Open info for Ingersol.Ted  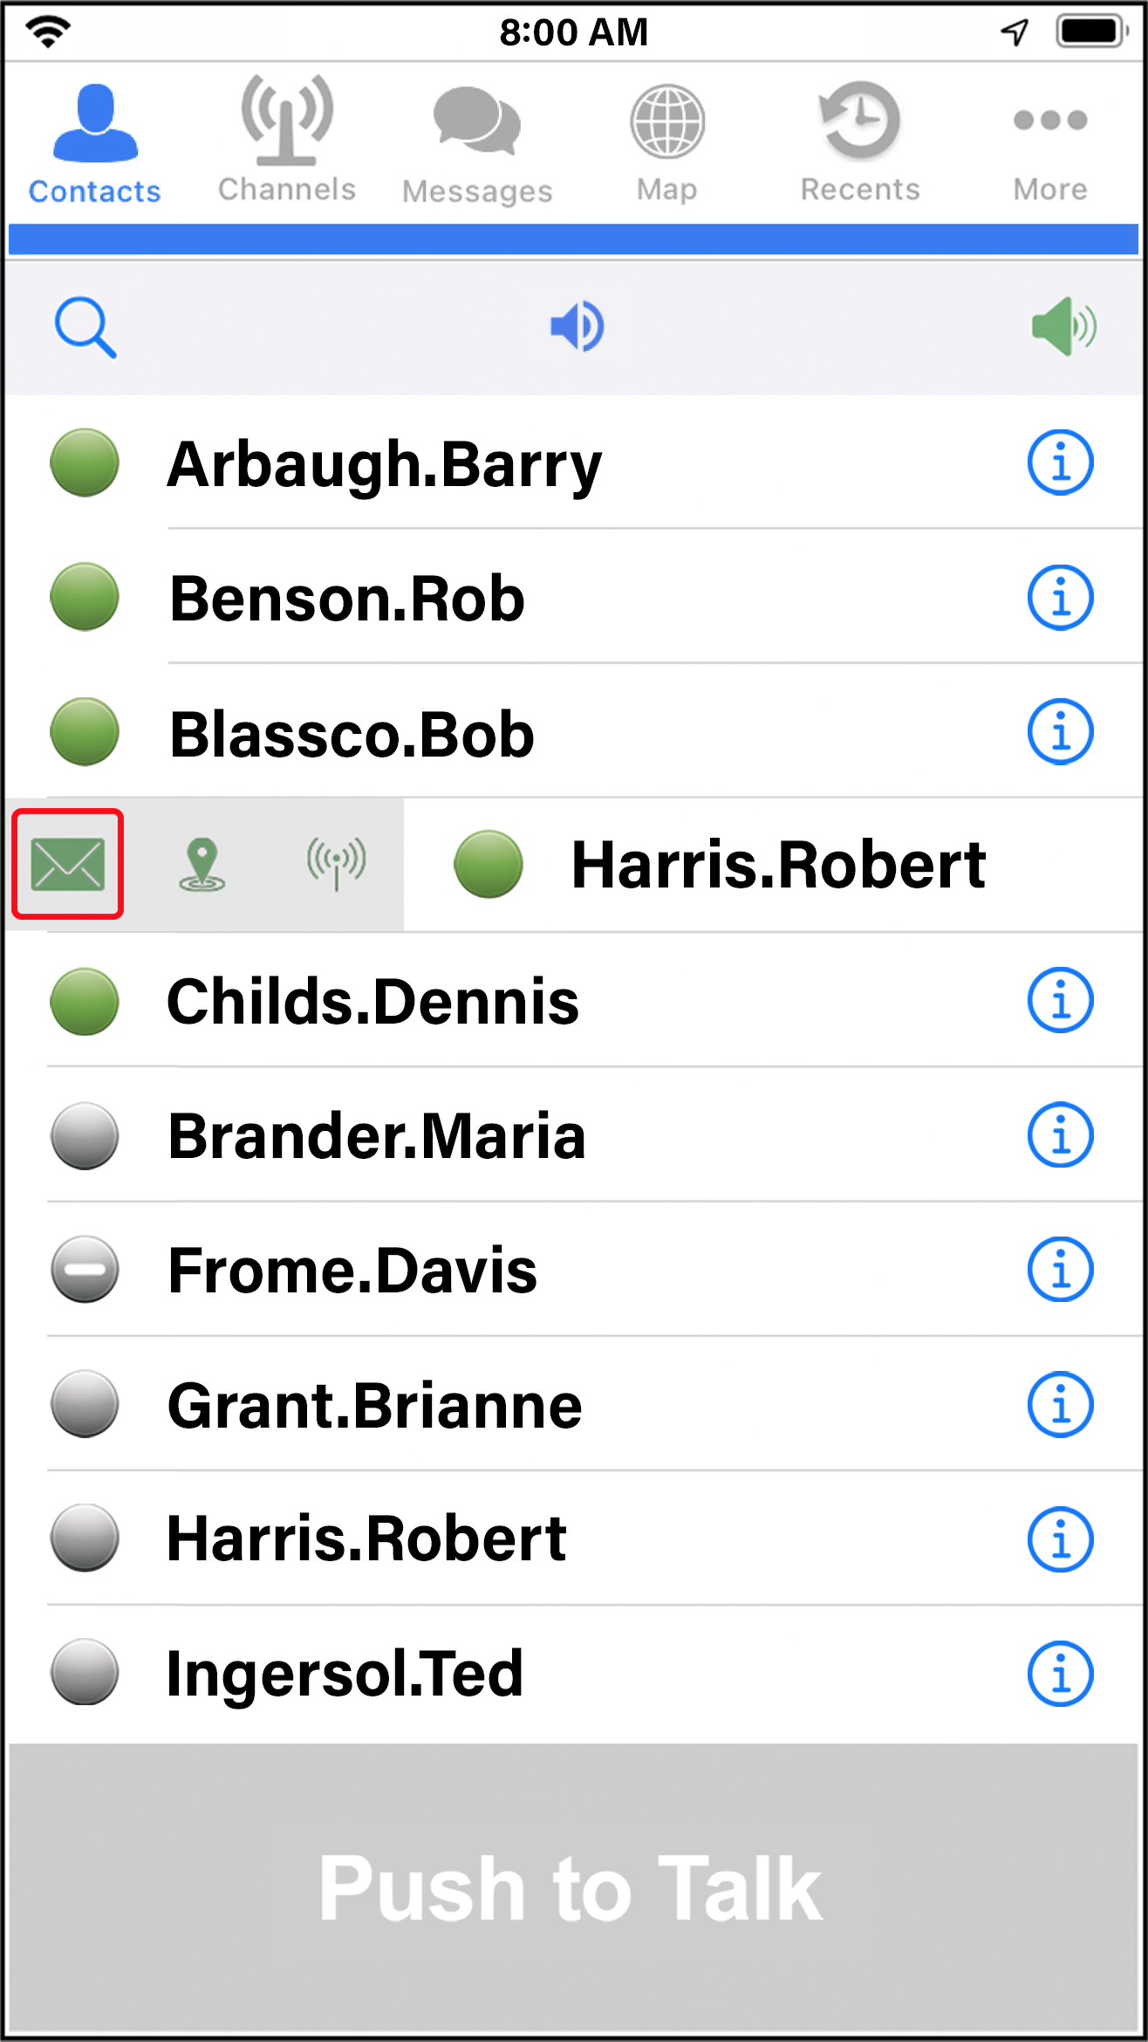[x=1060, y=1674]
